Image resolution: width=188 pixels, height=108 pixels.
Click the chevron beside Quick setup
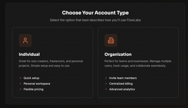pyautogui.click(x=20, y=78)
